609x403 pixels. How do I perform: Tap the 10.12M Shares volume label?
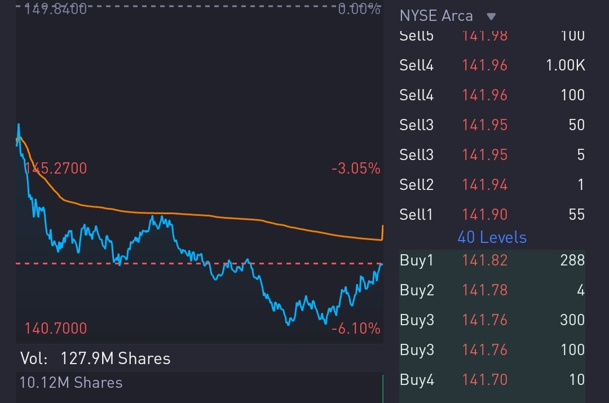point(71,383)
